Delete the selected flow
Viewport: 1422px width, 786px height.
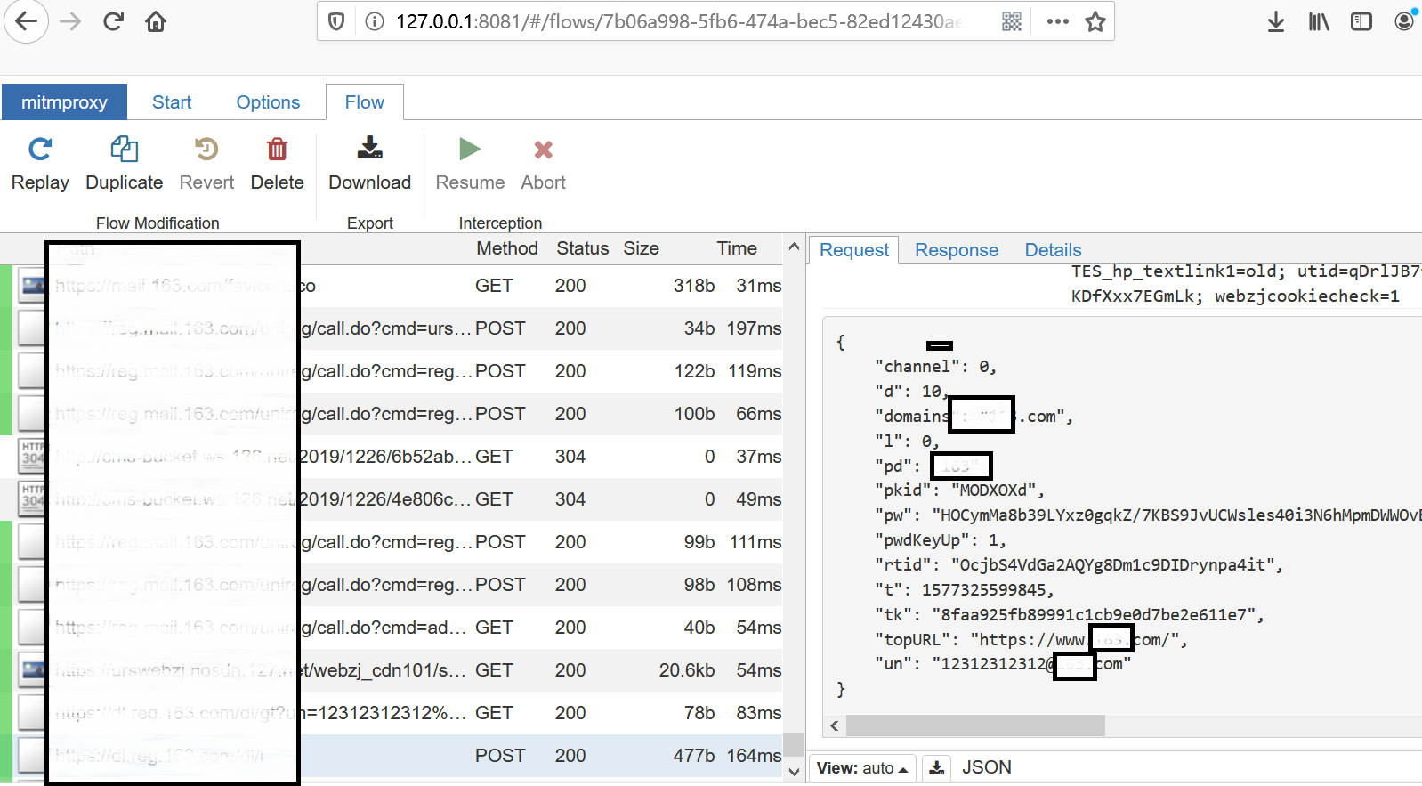pyautogui.click(x=278, y=164)
